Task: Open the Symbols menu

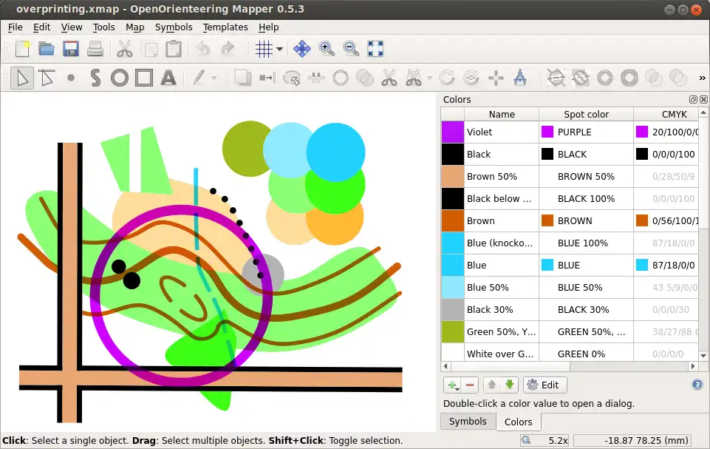Action: pos(174,27)
